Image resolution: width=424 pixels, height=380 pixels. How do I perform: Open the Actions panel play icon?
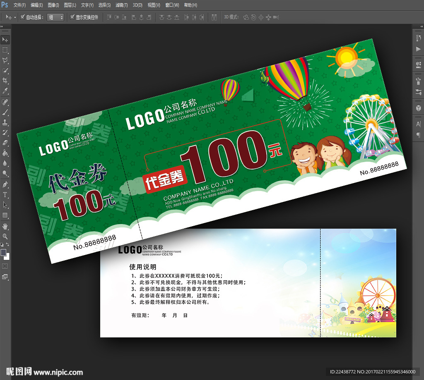418,49
